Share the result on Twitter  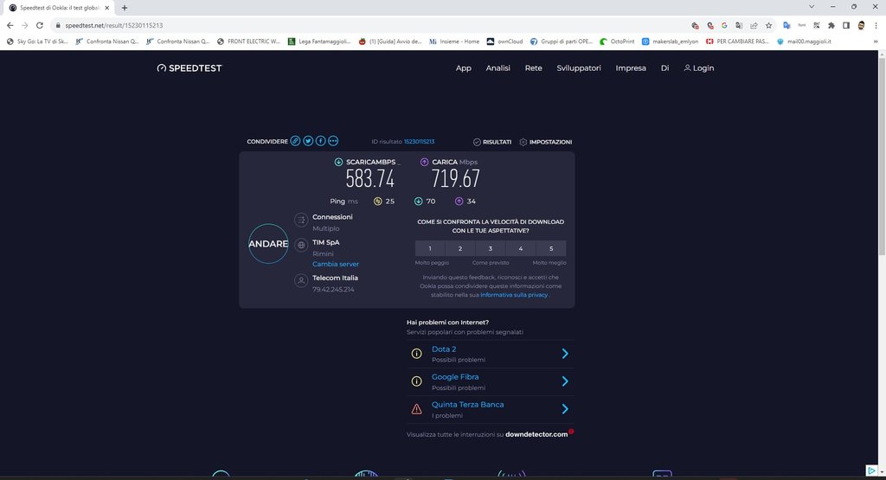(x=308, y=141)
